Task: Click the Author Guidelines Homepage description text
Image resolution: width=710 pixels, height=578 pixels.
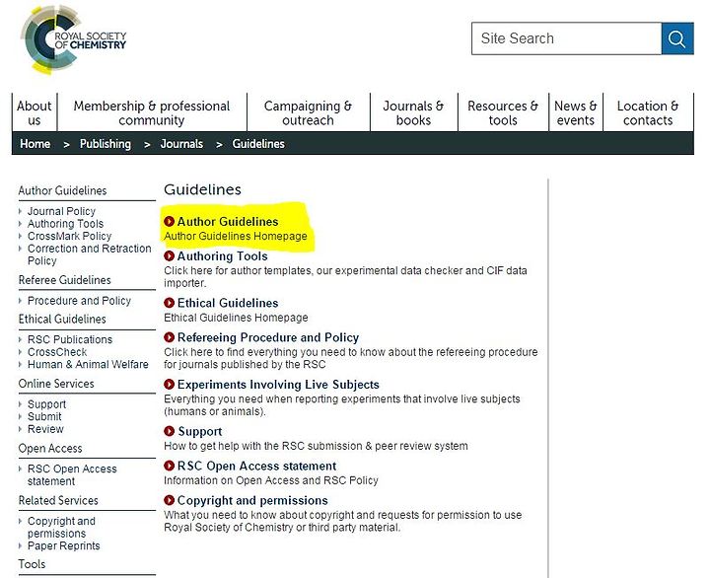Action: 236,236
